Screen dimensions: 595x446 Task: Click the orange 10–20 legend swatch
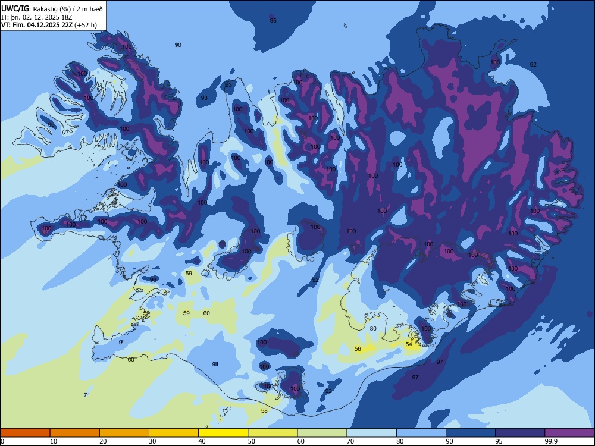[75, 433]
